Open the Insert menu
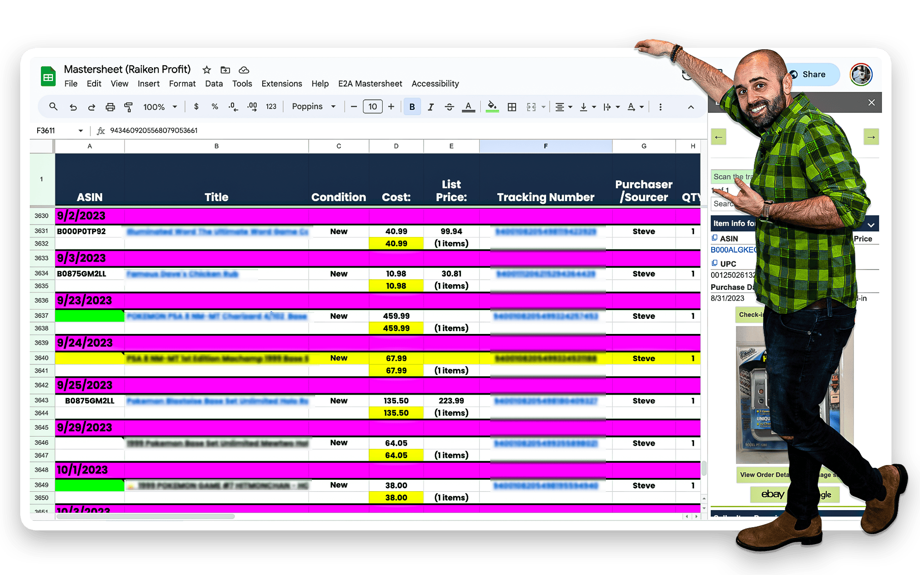The height and width of the screenshot is (575, 920). click(149, 84)
